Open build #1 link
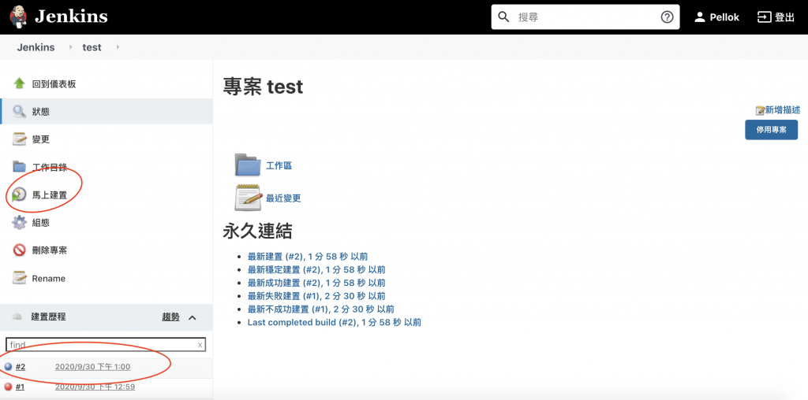The image size is (808, 400). click(20, 387)
